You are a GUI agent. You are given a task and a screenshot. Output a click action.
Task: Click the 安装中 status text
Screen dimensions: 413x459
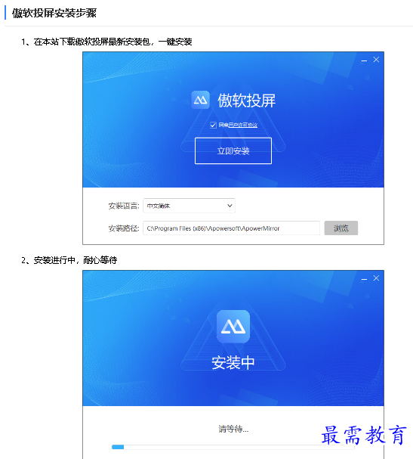tap(233, 363)
